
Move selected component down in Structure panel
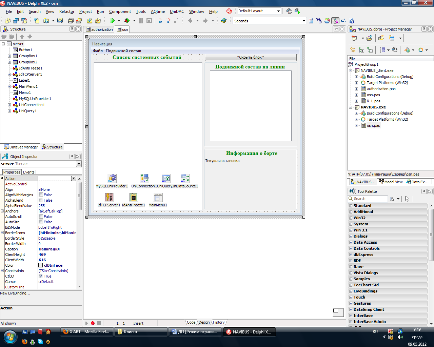tap(30, 37)
